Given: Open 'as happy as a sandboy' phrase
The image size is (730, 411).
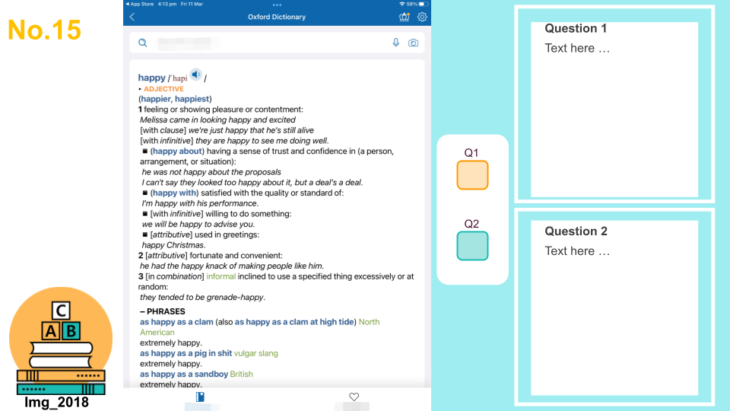Looking at the screenshot, I should (184, 374).
